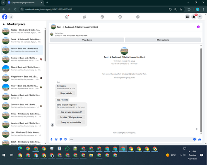Open Trinda conversation in list

(x=22, y=115)
